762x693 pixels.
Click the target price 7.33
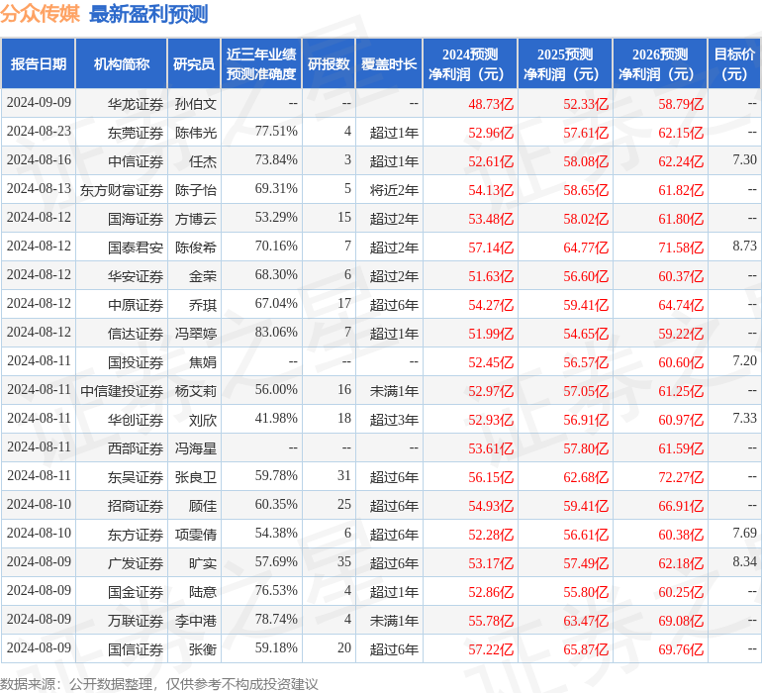coord(744,418)
